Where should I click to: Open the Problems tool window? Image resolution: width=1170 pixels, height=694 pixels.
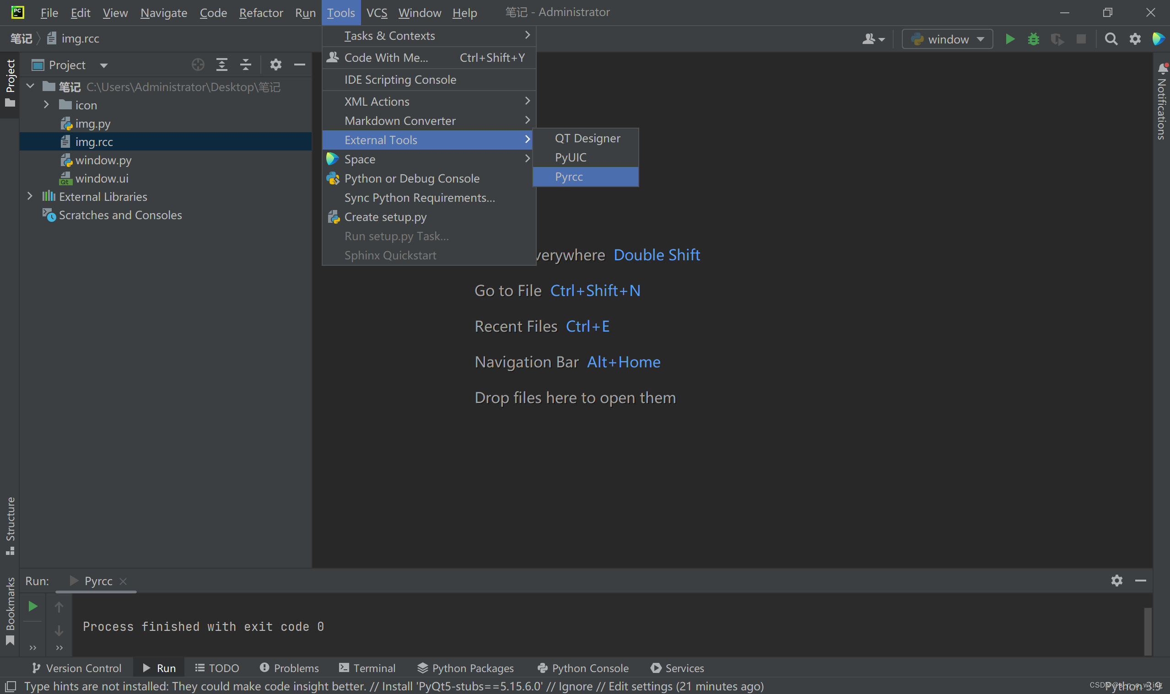point(289,667)
